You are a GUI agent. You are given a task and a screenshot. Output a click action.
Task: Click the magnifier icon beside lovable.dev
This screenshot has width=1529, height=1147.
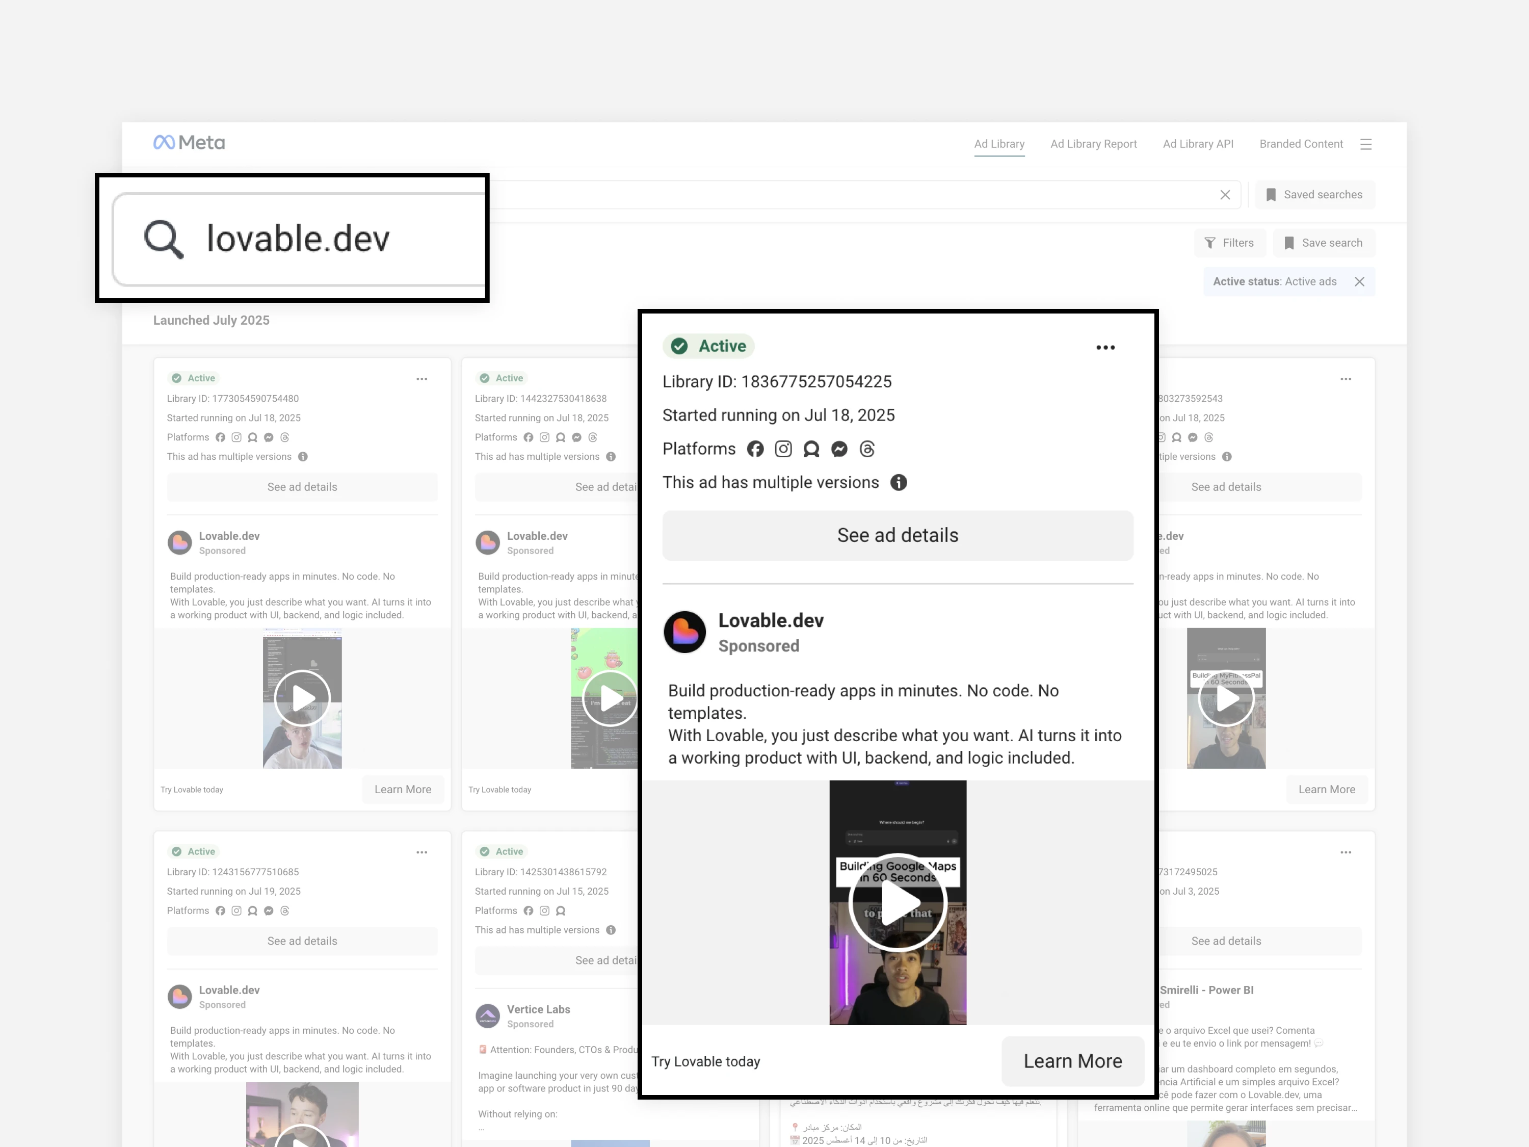164,239
